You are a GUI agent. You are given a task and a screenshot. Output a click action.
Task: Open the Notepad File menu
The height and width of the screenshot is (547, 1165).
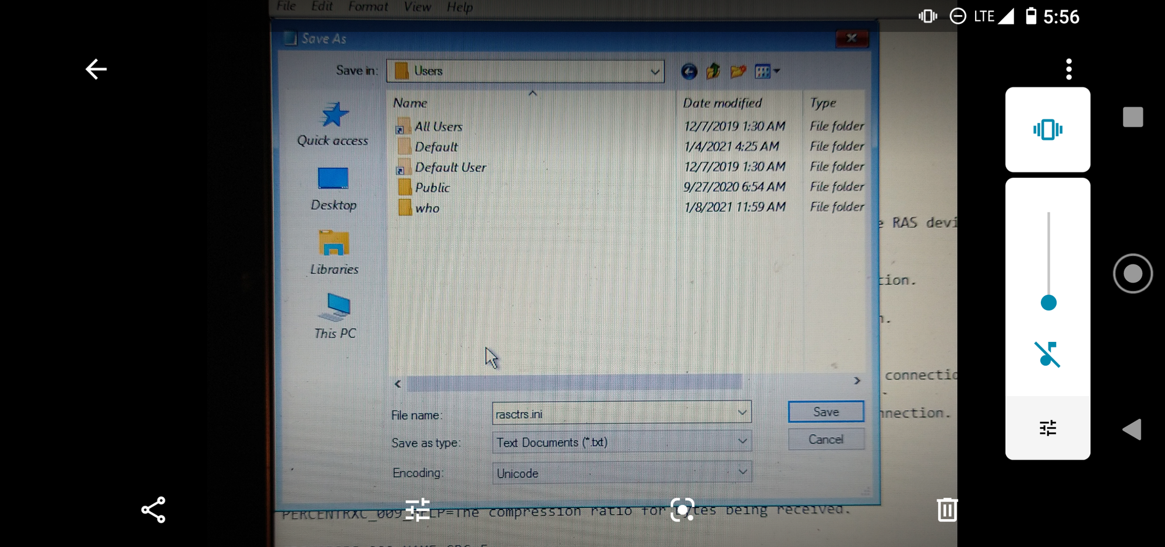286,6
